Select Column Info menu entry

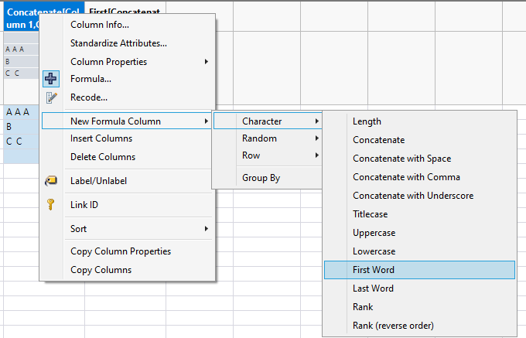(x=100, y=25)
